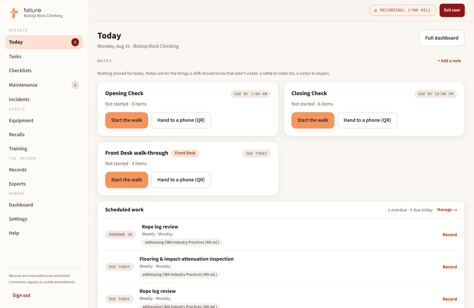Click the red badge on Today
The width and height of the screenshot is (474, 308).
75,42
